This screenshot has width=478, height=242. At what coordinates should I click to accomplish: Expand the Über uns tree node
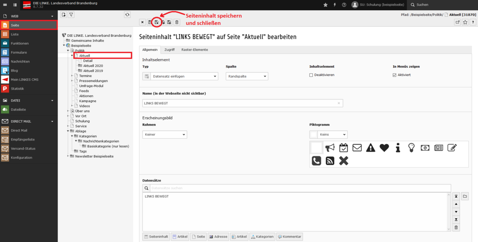tap(68, 111)
